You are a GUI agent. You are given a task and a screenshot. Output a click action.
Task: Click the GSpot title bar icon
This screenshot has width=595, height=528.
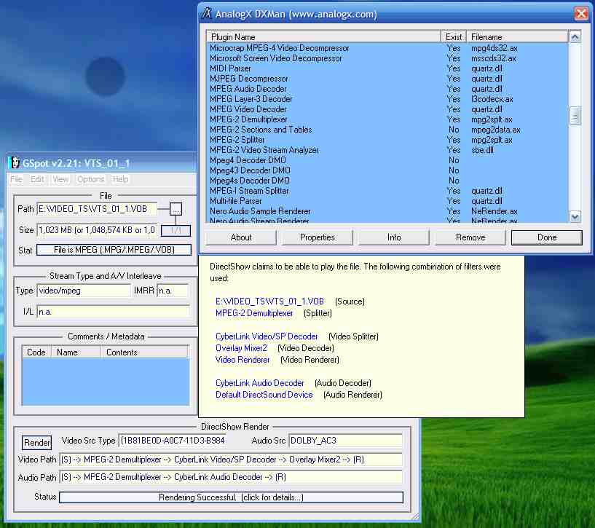[x=15, y=163]
